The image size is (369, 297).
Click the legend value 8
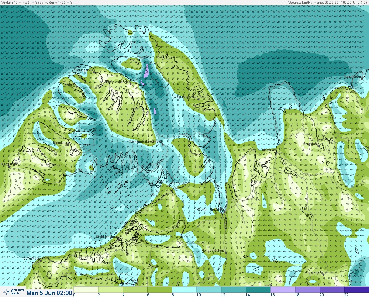click(x=173, y=295)
